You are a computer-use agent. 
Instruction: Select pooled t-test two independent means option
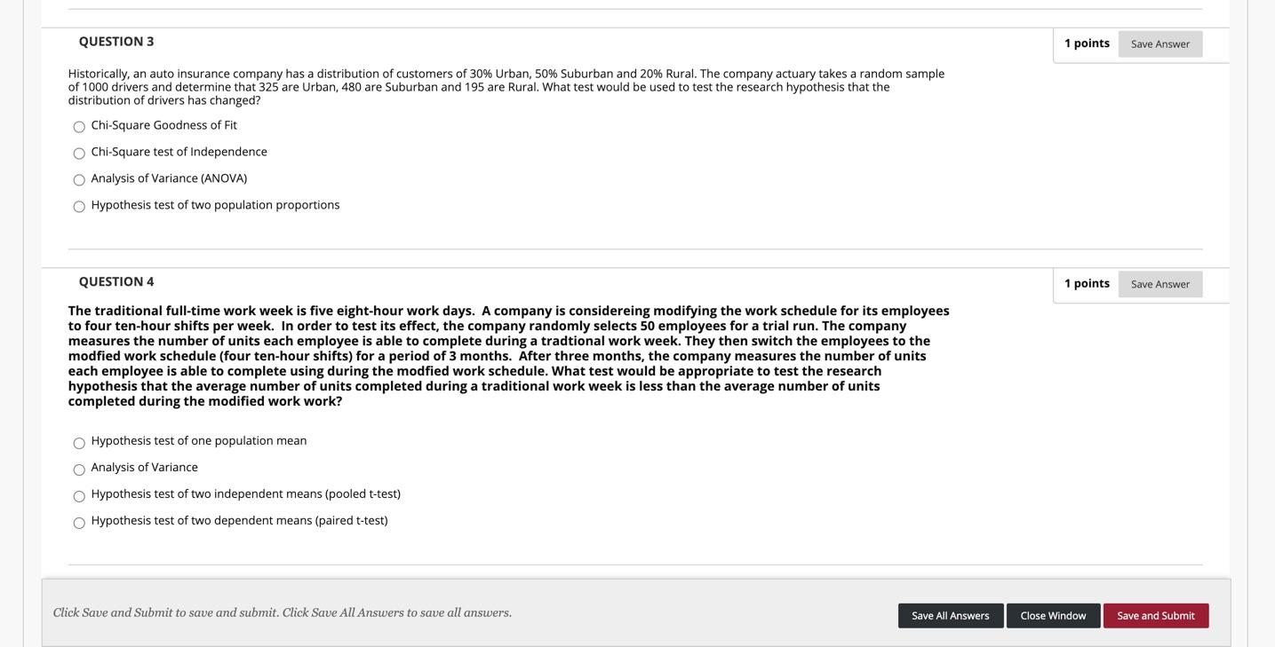point(79,496)
